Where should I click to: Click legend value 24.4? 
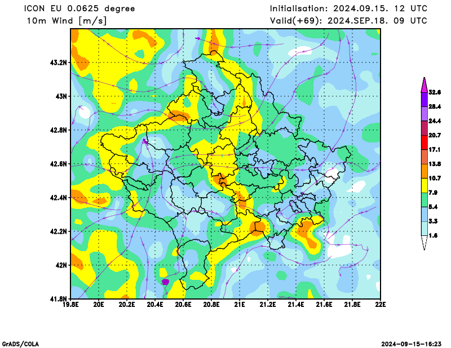coord(435,121)
